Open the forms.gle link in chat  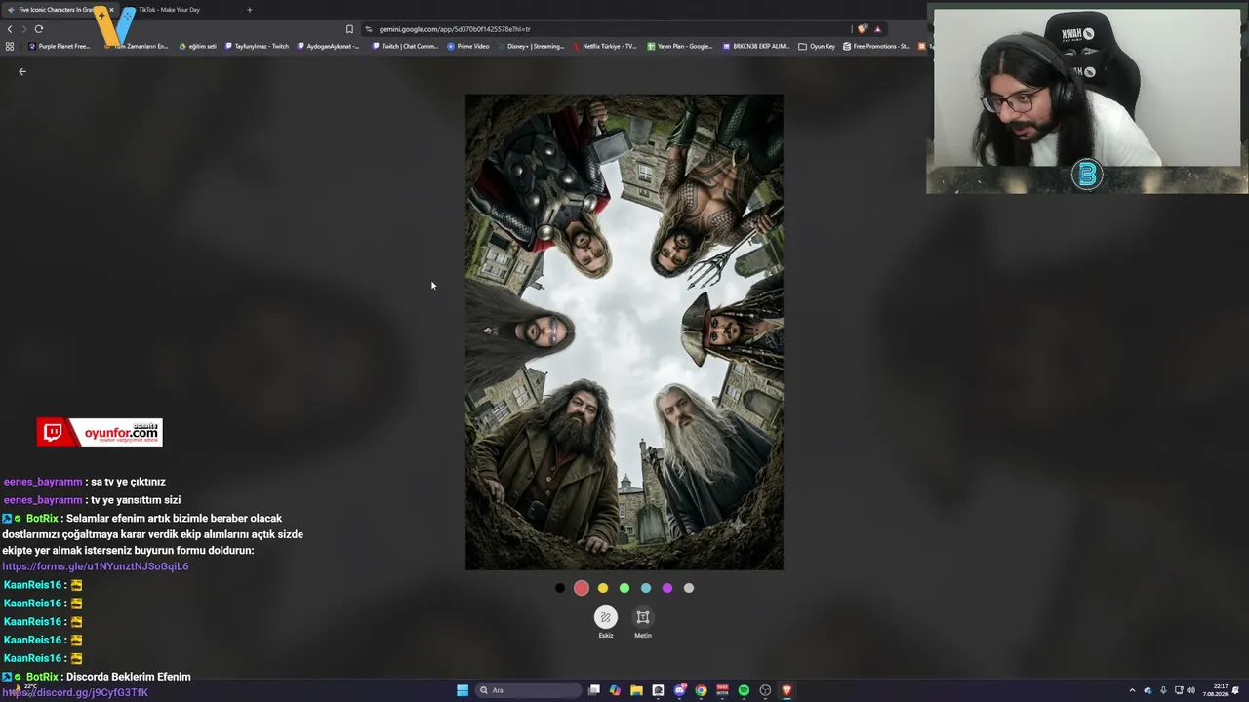(96, 566)
